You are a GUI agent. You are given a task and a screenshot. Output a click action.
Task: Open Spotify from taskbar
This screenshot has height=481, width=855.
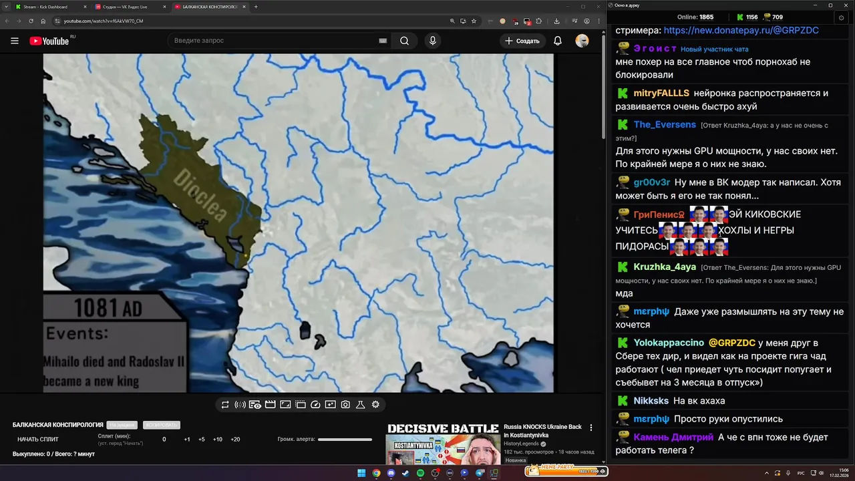tap(420, 473)
